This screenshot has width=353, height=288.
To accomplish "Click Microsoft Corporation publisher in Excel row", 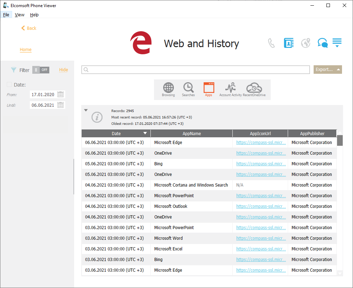I will [x=311, y=249].
